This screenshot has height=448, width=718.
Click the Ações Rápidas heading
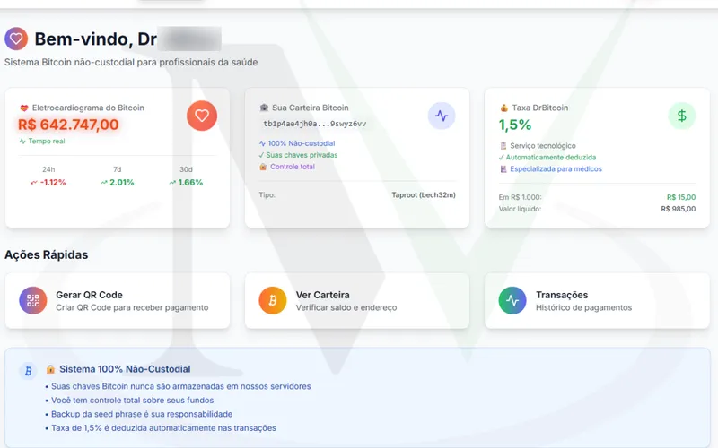(x=47, y=255)
